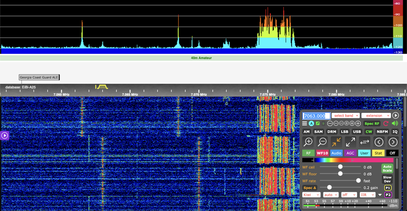Click the max zoom-in converging arrows icon
The image size is (407, 211).
point(336,142)
